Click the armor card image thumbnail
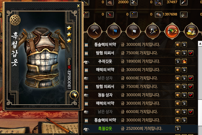The width and height of the screenshot is (202, 135). [42, 58]
